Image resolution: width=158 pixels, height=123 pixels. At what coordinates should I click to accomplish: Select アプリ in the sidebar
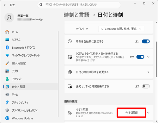click(31, 71)
